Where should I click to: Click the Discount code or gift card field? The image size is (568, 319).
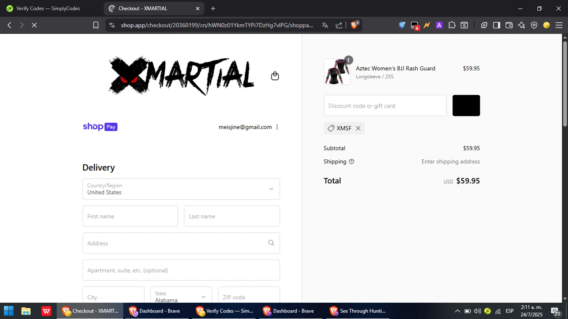point(385,106)
